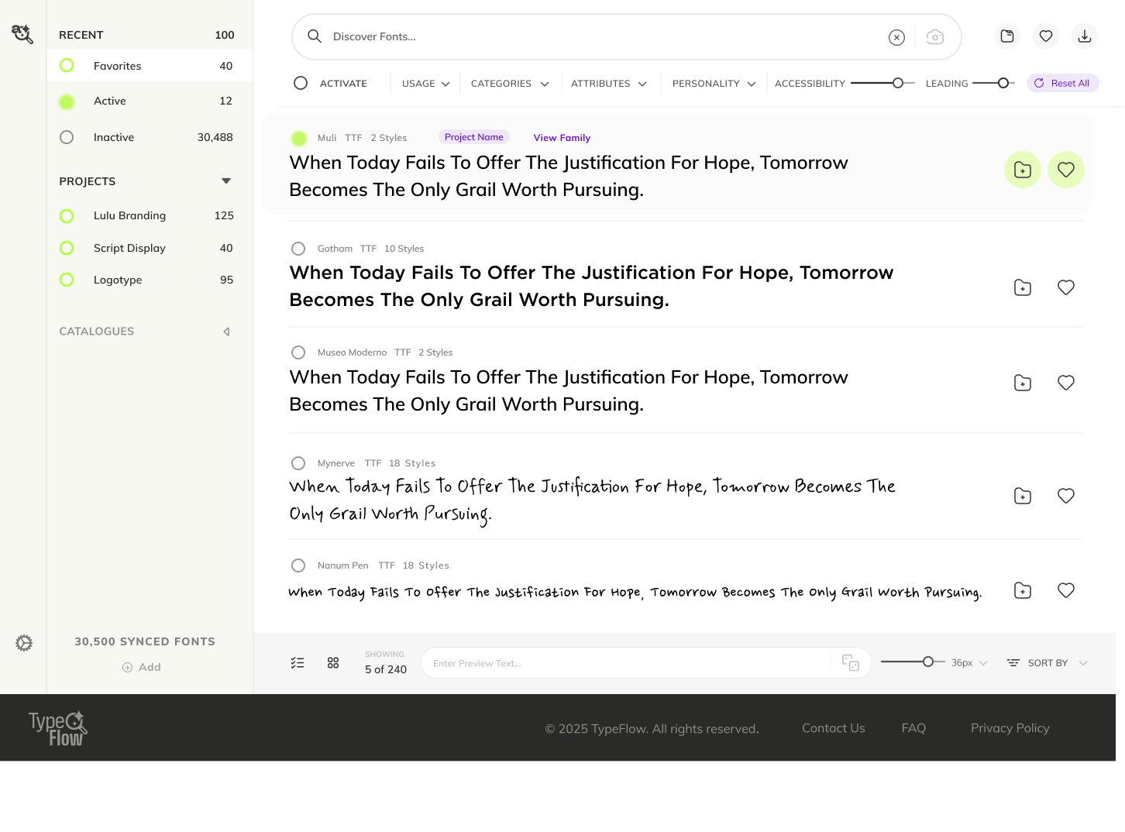Add Gotham font to a project
1125x832 pixels.
pyautogui.click(x=1023, y=287)
